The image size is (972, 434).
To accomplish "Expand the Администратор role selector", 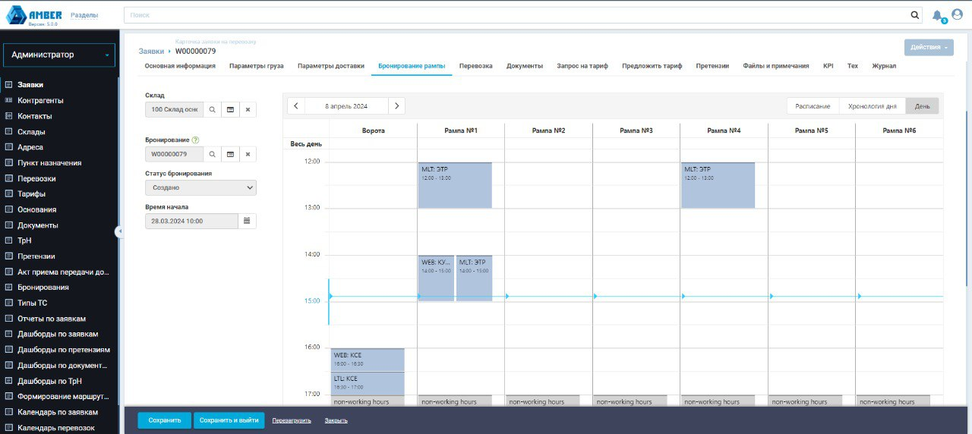I will point(59,55).
